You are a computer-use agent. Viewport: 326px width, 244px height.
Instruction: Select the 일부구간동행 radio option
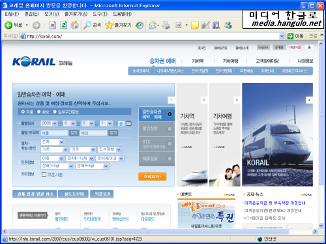click(55, 112)
